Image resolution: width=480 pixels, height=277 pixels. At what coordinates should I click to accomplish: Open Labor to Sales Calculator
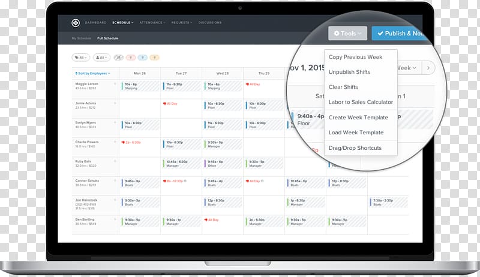tap(361, 102)
